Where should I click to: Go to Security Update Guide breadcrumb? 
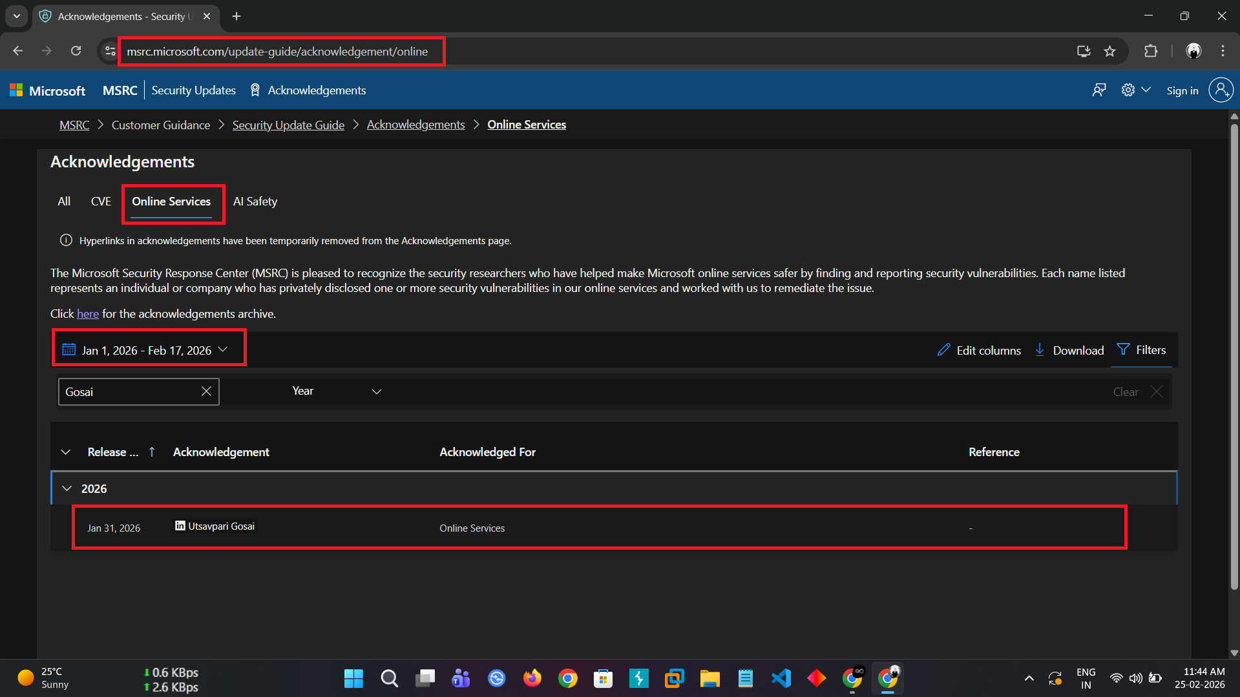coord(288,125)
